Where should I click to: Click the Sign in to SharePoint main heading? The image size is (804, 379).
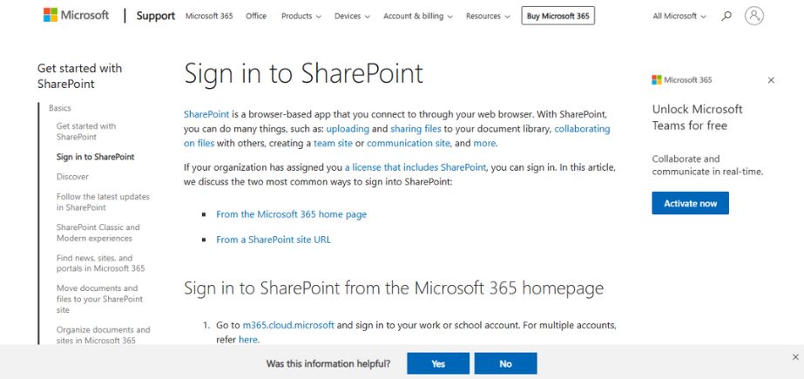click(x=303, y=73)
